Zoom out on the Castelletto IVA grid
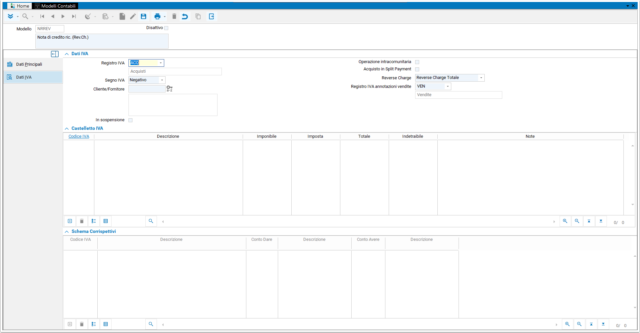The image size is (640, 333). (577, 221)
